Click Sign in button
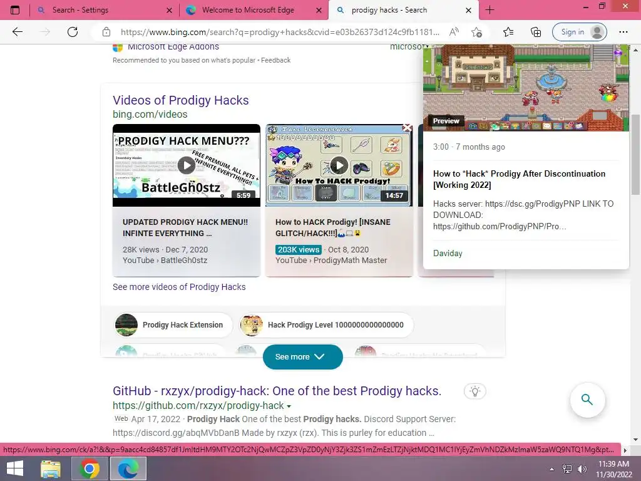This screenshot has width=641, height=481. pos(579,32)
